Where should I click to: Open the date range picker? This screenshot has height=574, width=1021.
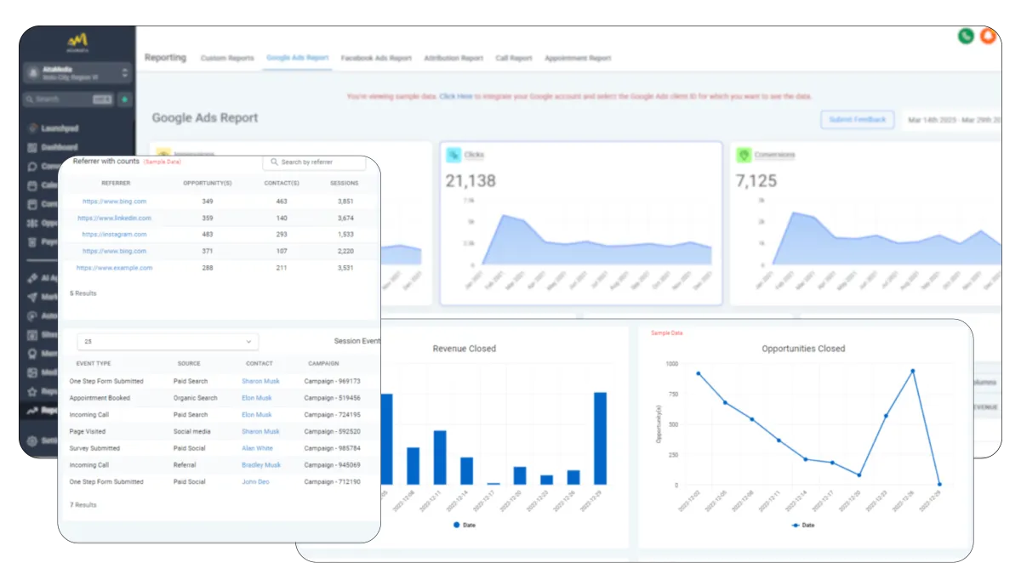point(952,120)
